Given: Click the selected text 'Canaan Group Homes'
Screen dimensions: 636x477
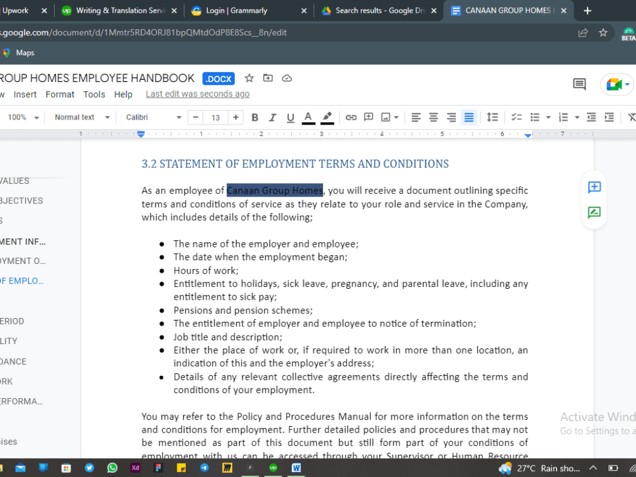Looking at the screenshot, I should [x=275, y=190].
